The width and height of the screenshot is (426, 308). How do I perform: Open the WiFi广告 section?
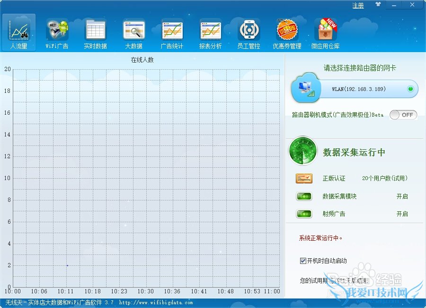(57, 33)
